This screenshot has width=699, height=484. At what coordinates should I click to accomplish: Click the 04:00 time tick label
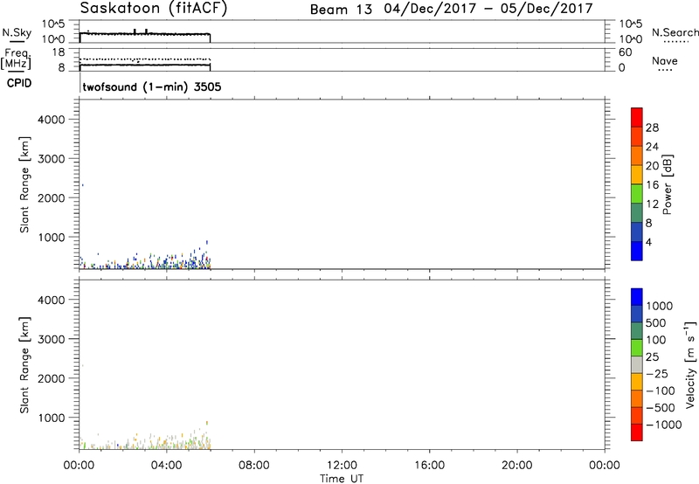tap(167, 466)
